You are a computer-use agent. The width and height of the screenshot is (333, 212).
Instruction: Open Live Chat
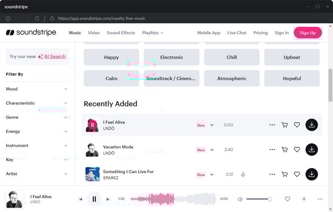click(237, 33)
